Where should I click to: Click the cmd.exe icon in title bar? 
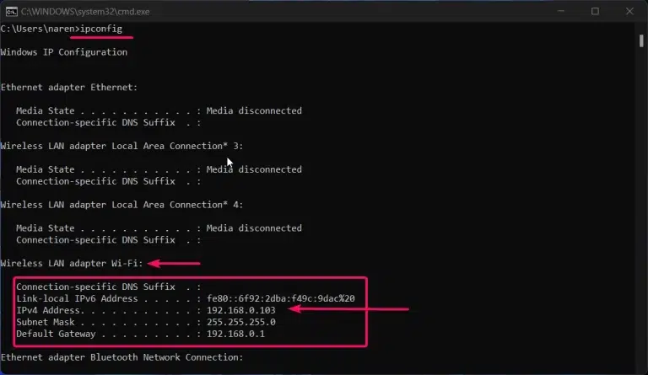11,12
